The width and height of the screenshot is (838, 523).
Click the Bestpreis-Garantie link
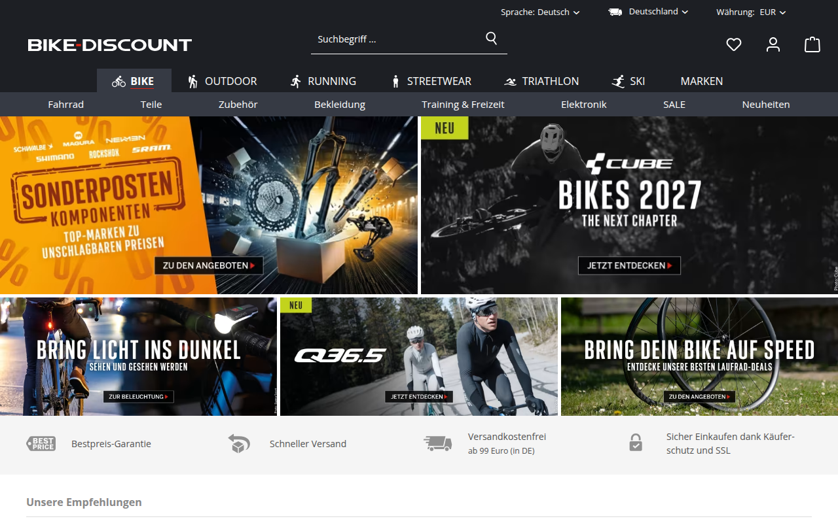pos(111,444)
